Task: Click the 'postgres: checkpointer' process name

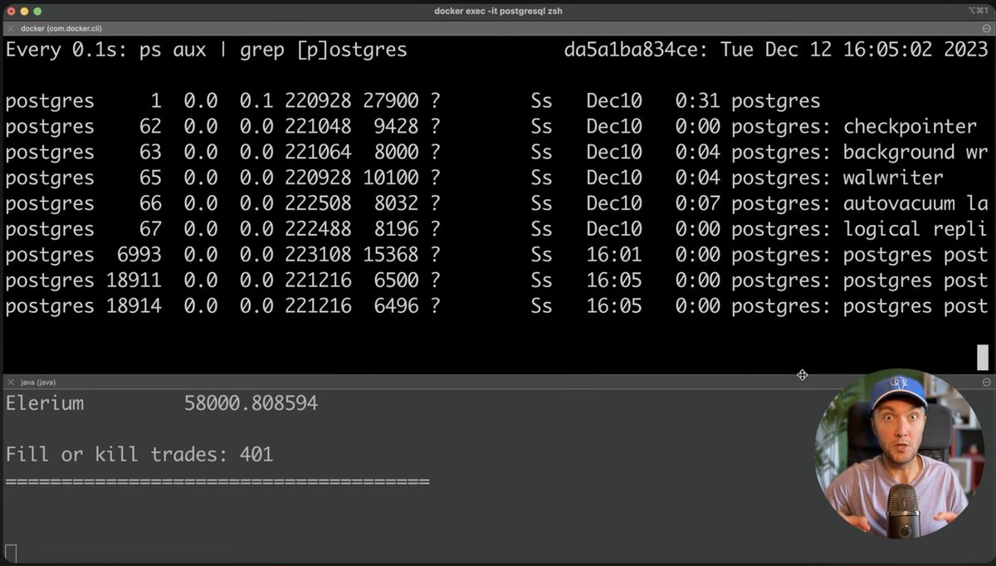Action: point(854,127)
